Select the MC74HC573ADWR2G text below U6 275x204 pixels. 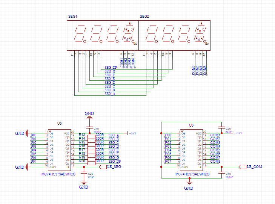192,174
